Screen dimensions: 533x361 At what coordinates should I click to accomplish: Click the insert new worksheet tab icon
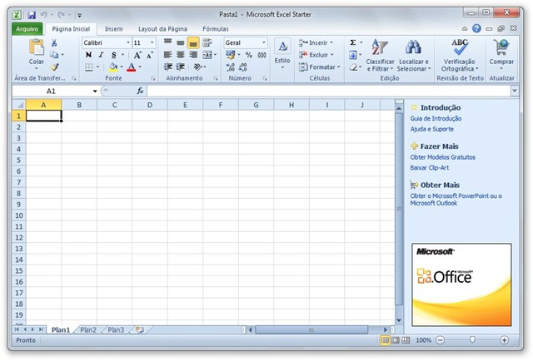pos(140,329)
